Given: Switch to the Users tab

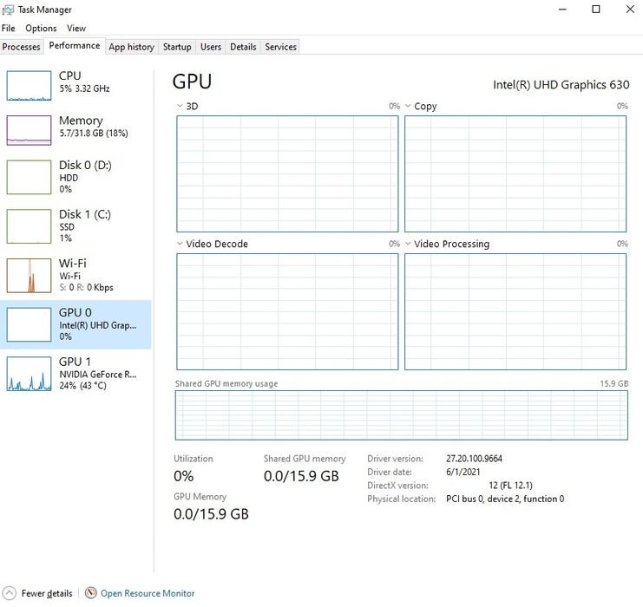Looking at the screenshot, I should (x=211, y=47).
